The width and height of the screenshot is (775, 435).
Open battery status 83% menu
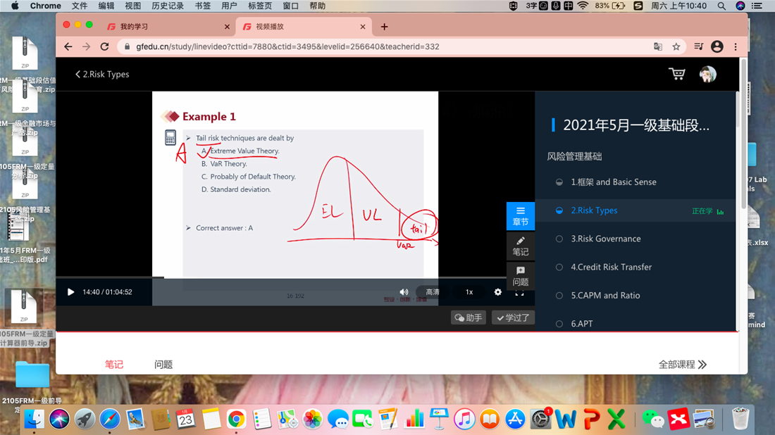(610, 6)
